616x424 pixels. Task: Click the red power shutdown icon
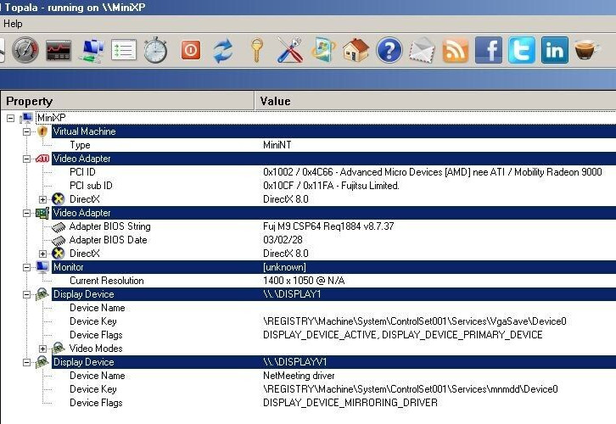(x=191, y=50)
